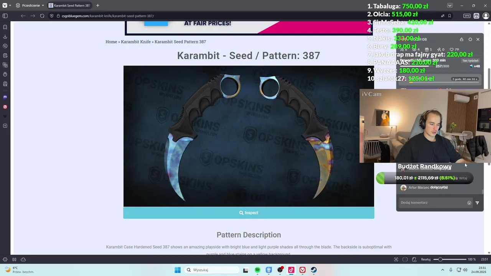Image resolution: width=491 pixels, height=276 pixels.
Task: Open the Reading List panel in sidebar
Action: 5,84
